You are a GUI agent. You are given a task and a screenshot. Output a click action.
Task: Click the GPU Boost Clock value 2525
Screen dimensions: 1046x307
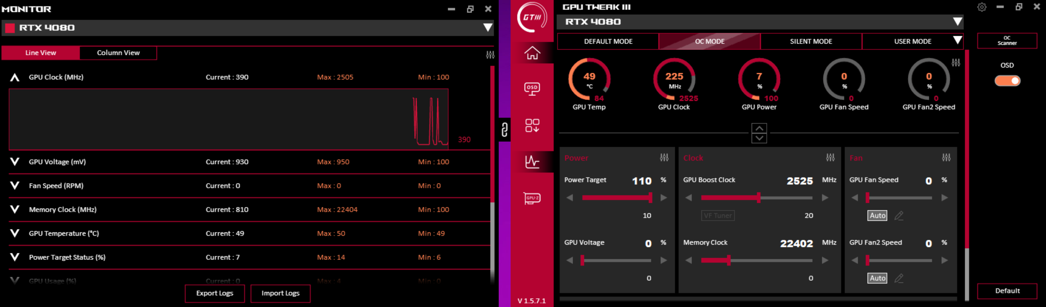[799, 181]
